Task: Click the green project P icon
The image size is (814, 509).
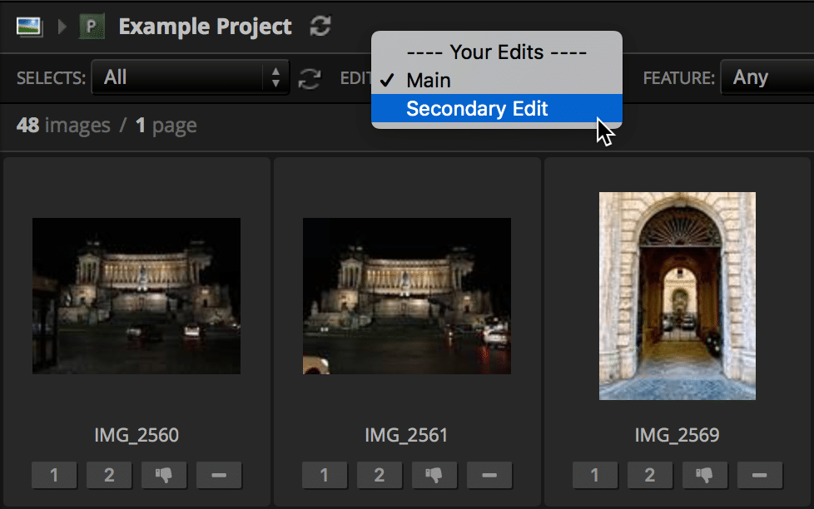Action: 92,27
